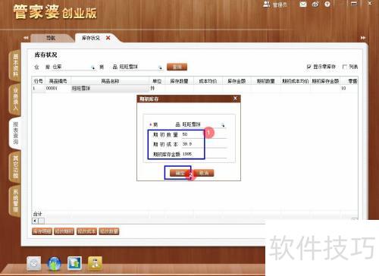Click the Weibo icon in title bar
The height and width of the screenshot is (276, 379).
click(315, 5)
